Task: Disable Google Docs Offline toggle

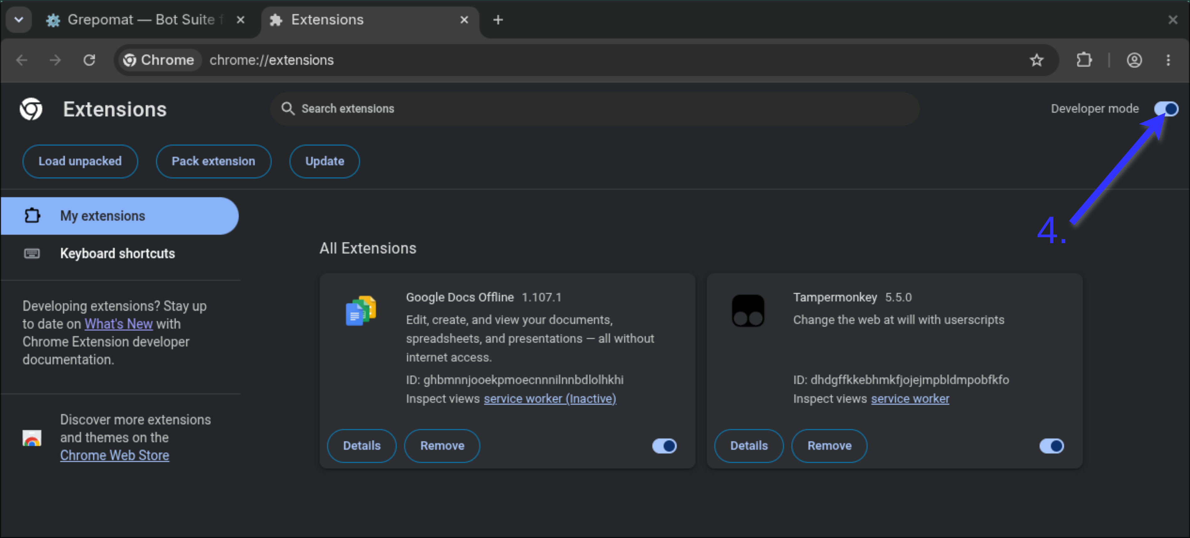Action: [664, 446]
